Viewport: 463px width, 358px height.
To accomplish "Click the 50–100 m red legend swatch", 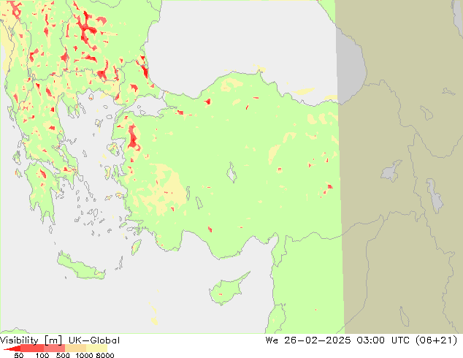I will pos(32,348).
